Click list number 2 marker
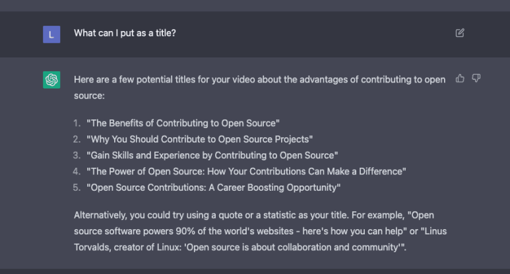 coord(77,139)
